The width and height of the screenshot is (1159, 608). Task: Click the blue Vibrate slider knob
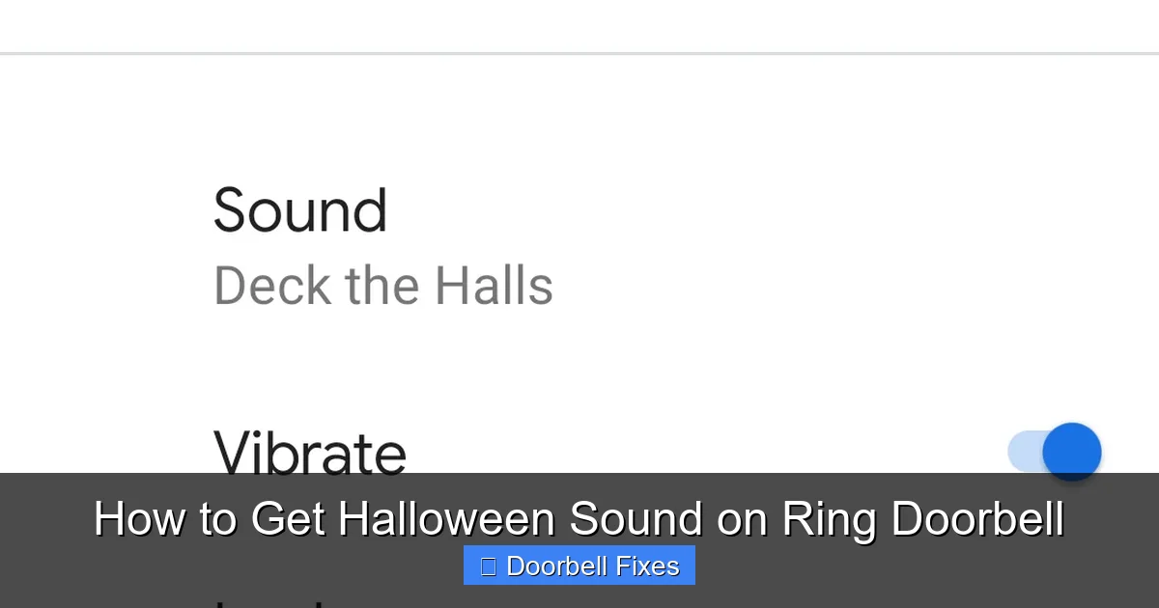click(1072, 452)
